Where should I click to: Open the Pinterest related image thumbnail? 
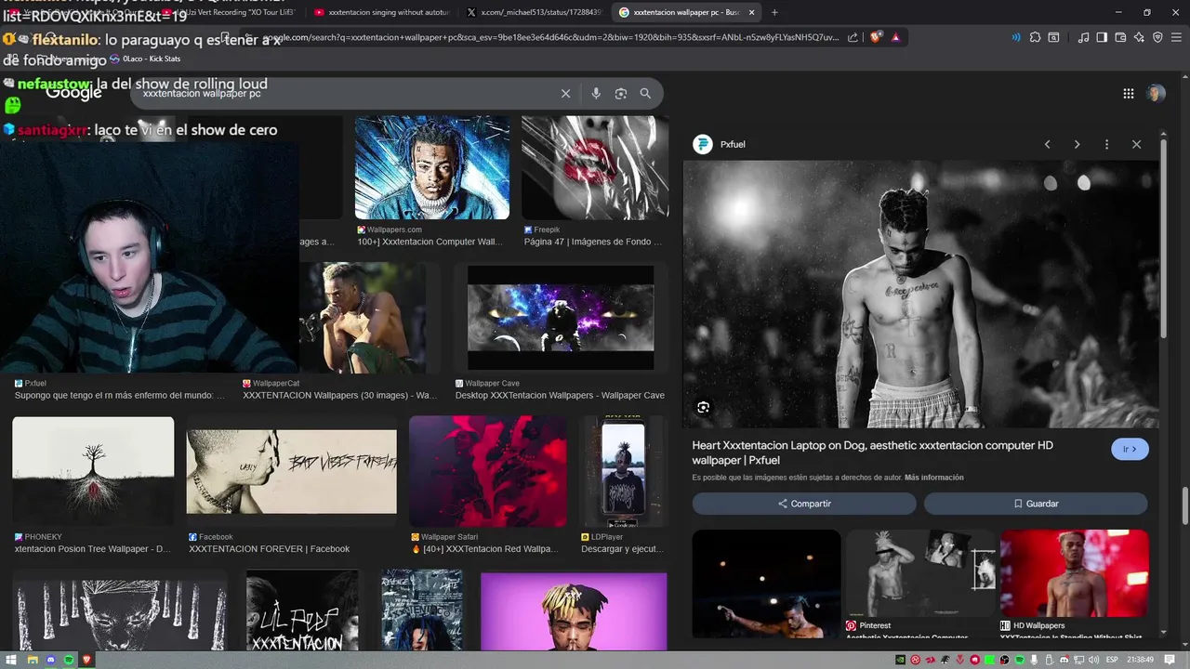pyautogui.click(x=920, y=572)
